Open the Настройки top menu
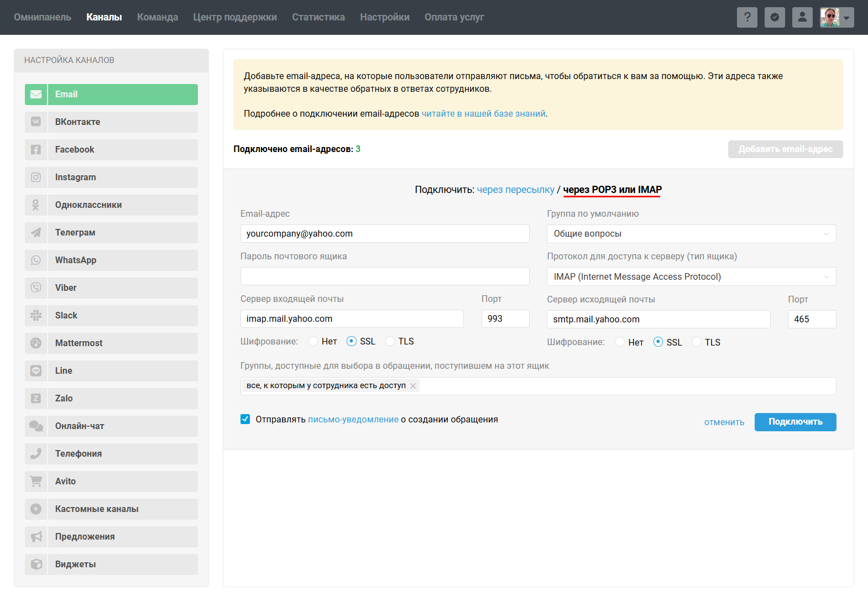The height and width of the screenshot is (601, 868). (x=385, y=17)
